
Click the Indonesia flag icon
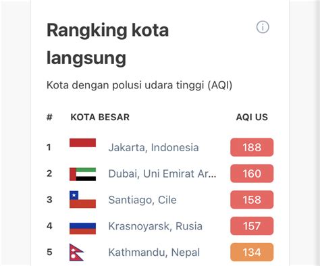(82, 143)
